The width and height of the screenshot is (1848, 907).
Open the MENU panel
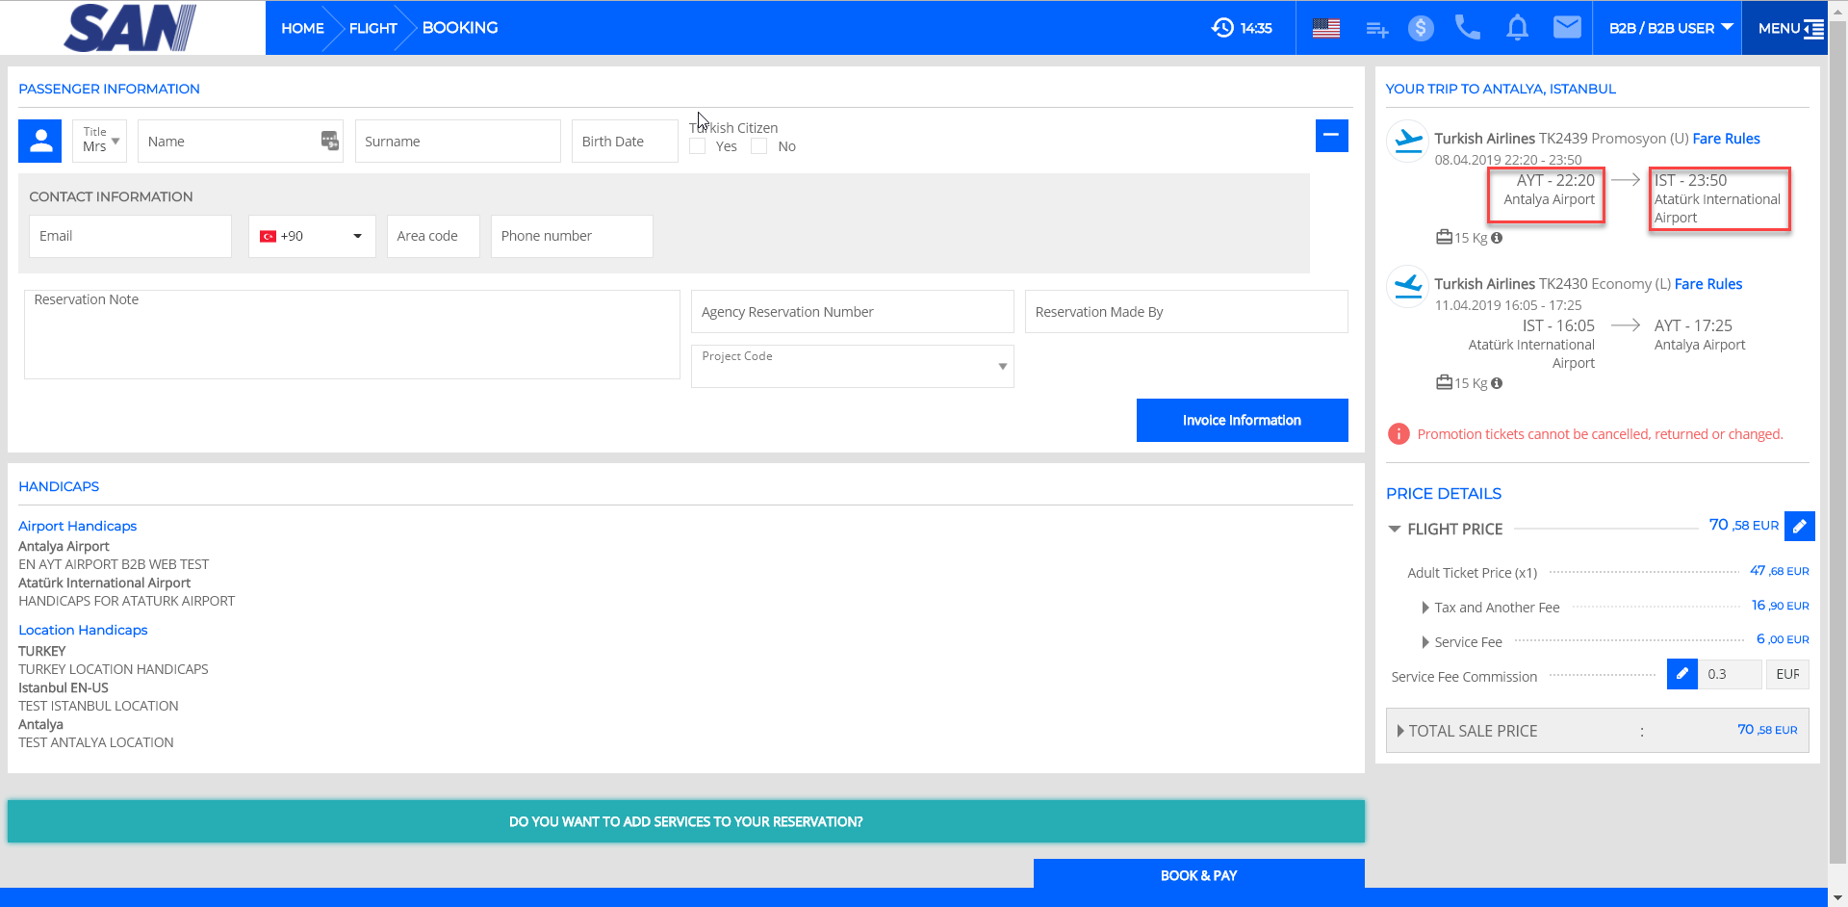click(x=1789, y=28)
